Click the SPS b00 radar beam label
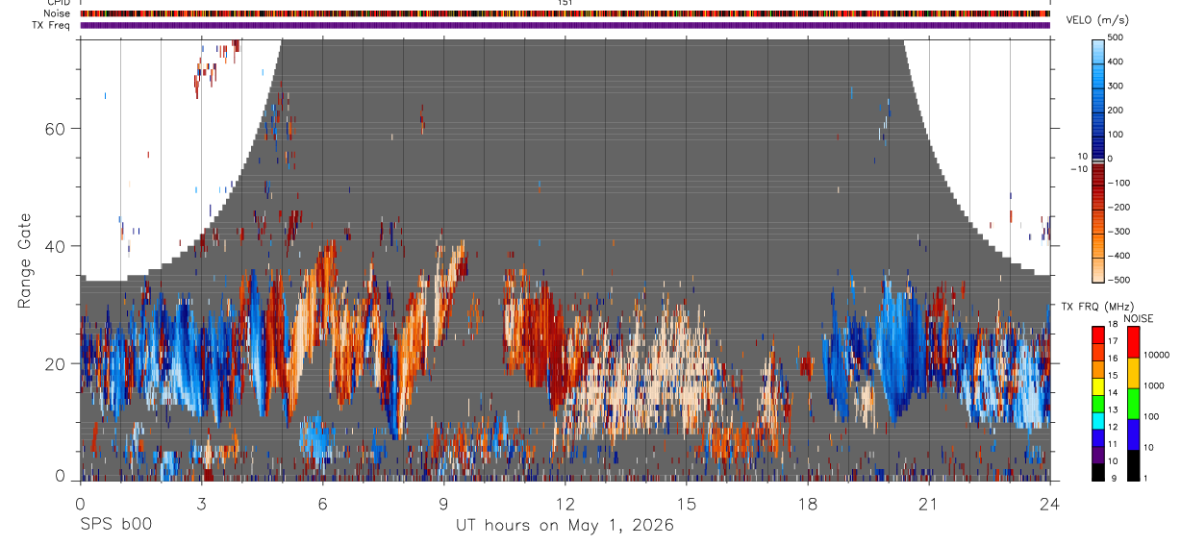 pos(114,525)
